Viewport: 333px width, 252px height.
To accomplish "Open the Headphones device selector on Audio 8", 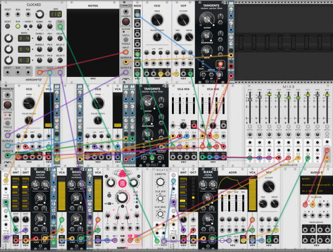I will tap(317, 185).
